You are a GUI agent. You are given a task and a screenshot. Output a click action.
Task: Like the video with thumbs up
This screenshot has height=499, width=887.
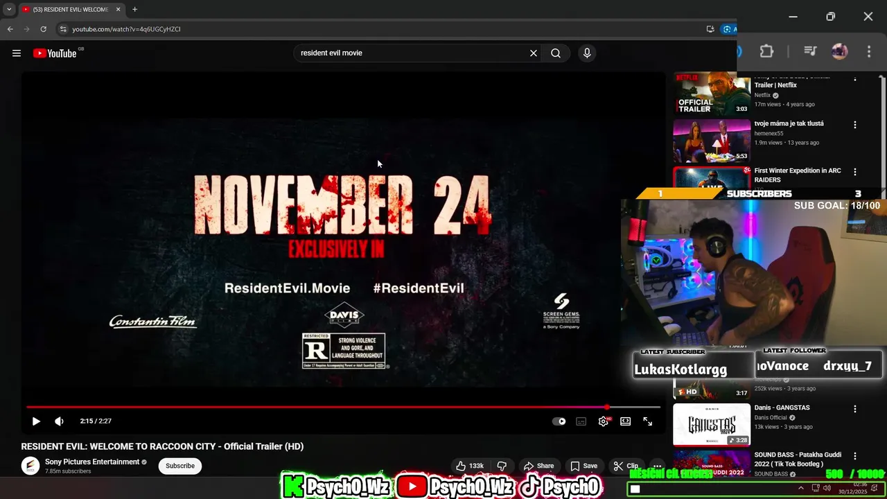[471, 466]
